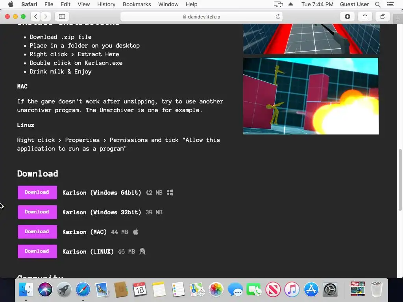Open the screen mirroring menu bar icon
Viewport: 403px width, 302px height.
[x=278, y=4]
